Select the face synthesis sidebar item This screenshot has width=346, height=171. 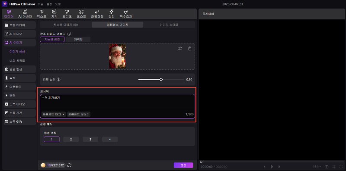pos(19,69)
